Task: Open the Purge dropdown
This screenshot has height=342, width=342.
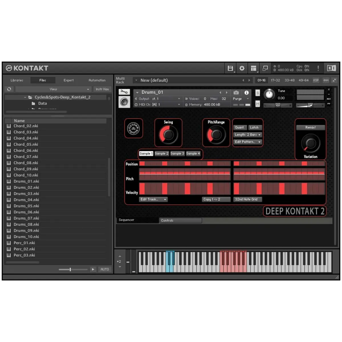Action: point(241,99)
